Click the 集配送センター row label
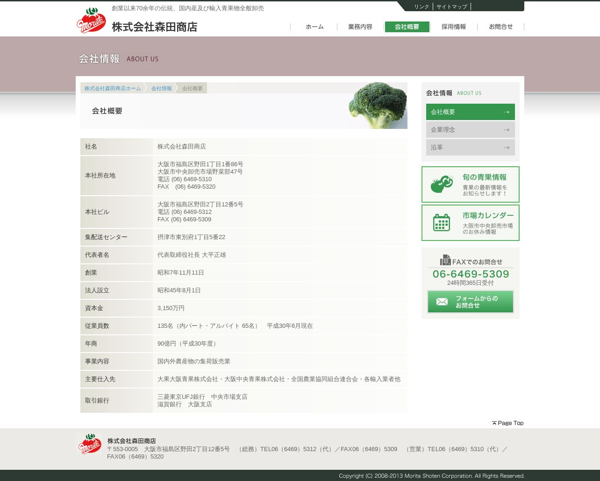The height and width of the screenshot is (481, 600). [106, 237]
